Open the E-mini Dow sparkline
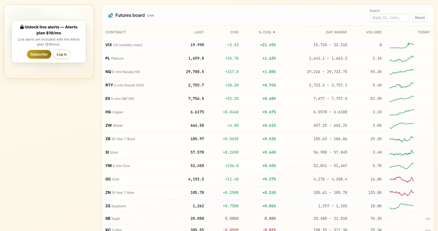This screenshot has width=438, height=231. pyautogui.click(x=402, y=166)
